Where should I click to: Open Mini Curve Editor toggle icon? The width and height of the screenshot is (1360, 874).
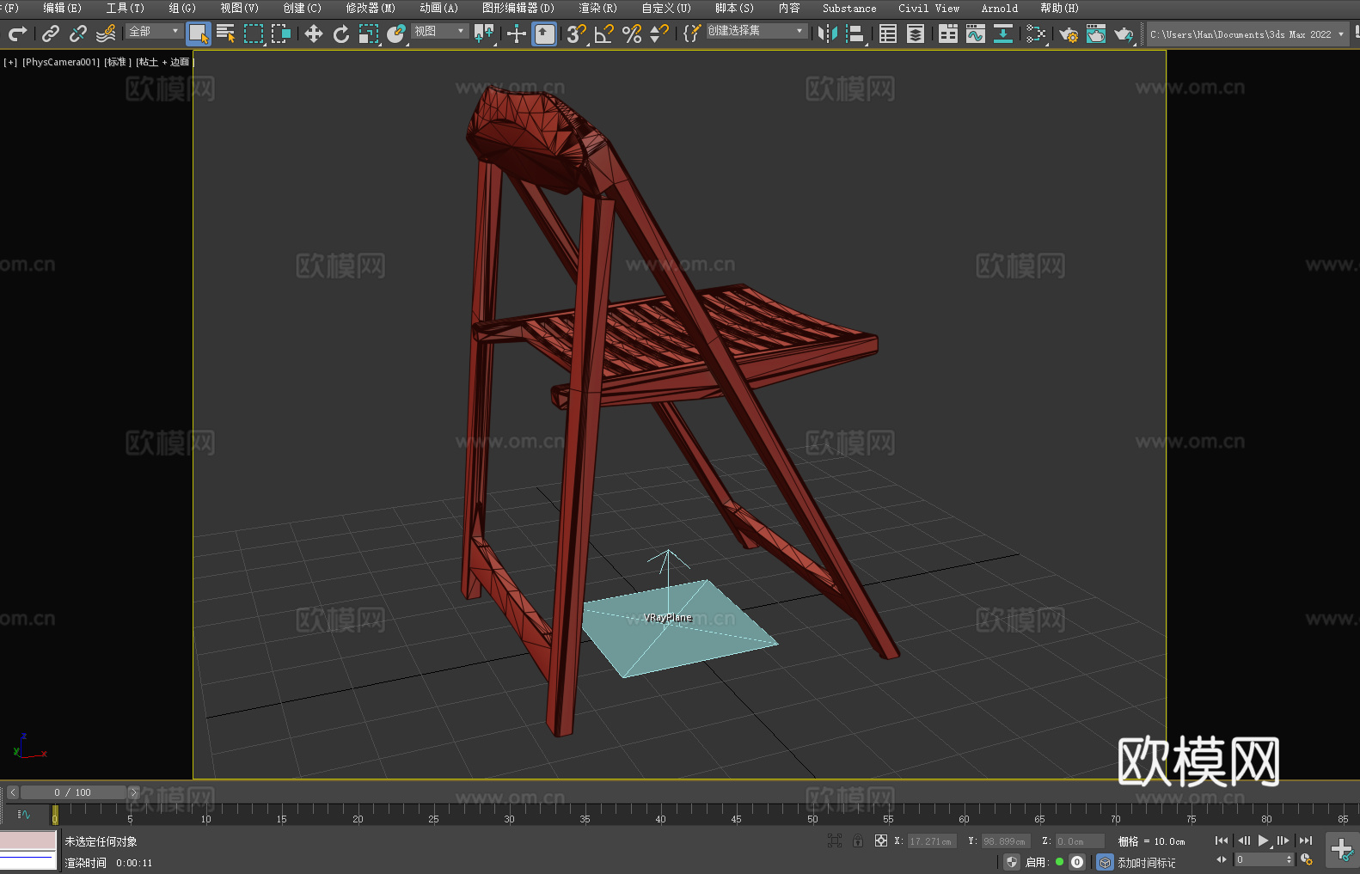tap(24, 814)
